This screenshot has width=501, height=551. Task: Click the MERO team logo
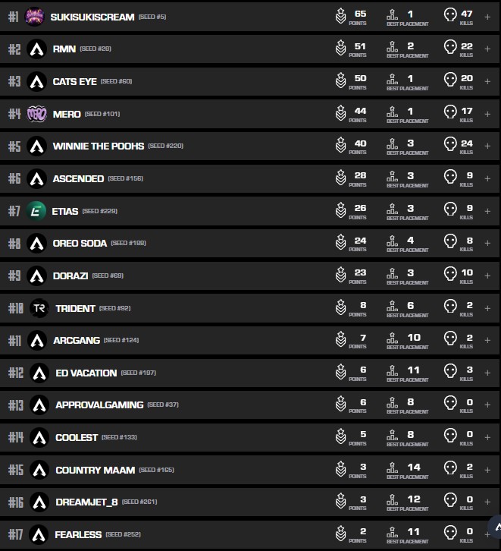pyautogui.click(x=36, y=114)
